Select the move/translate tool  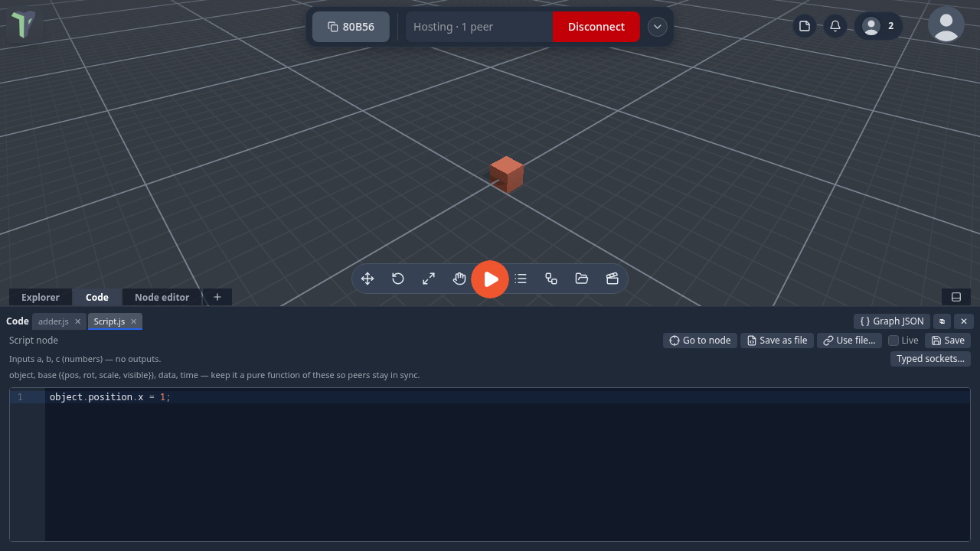(x=367, y=279)
